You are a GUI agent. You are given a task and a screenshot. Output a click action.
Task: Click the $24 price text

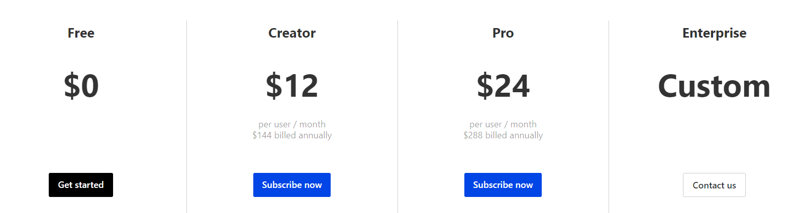(503, 86)
